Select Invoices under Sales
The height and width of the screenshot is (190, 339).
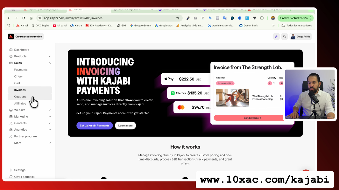(x=30, y=90)
